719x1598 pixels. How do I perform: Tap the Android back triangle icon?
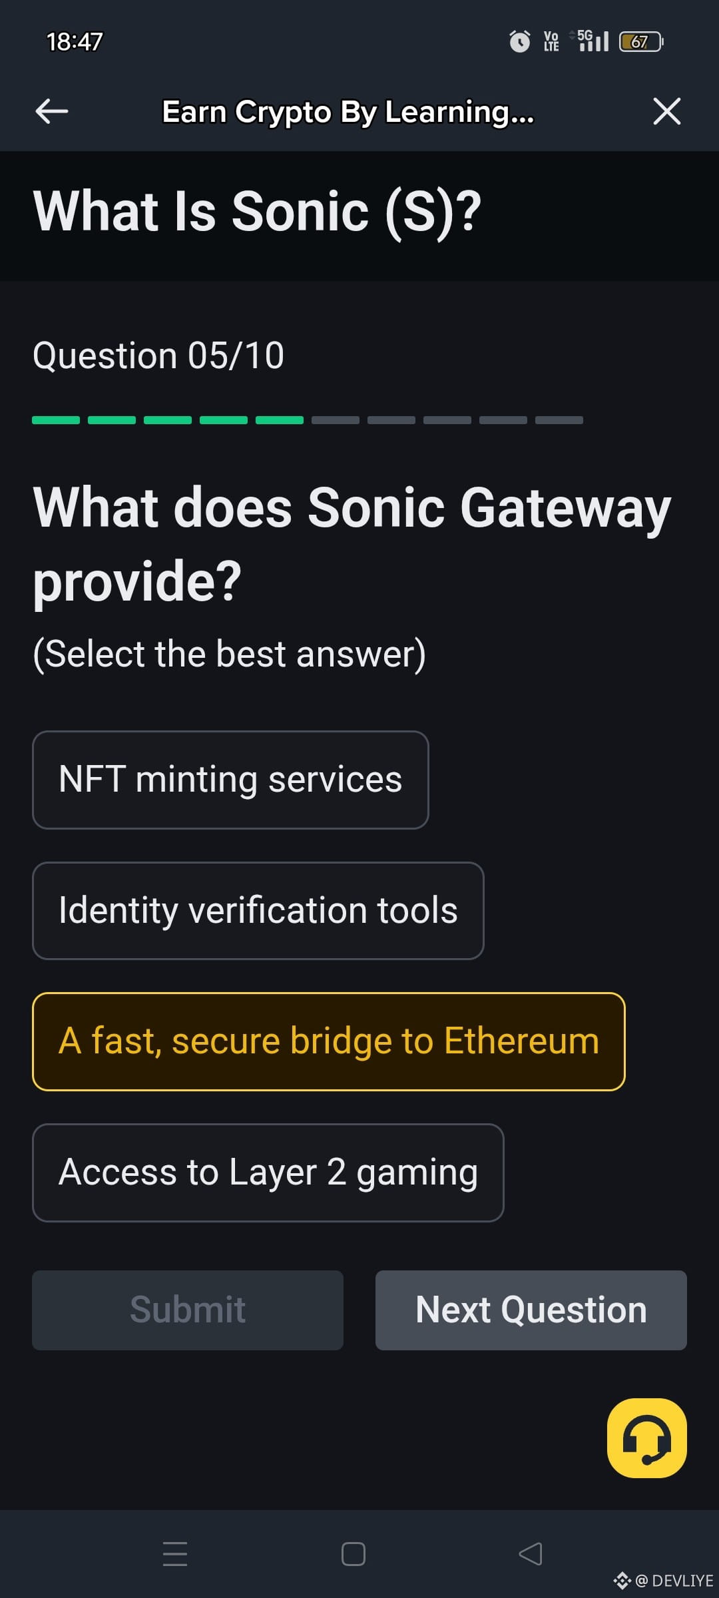(531, 1554)
